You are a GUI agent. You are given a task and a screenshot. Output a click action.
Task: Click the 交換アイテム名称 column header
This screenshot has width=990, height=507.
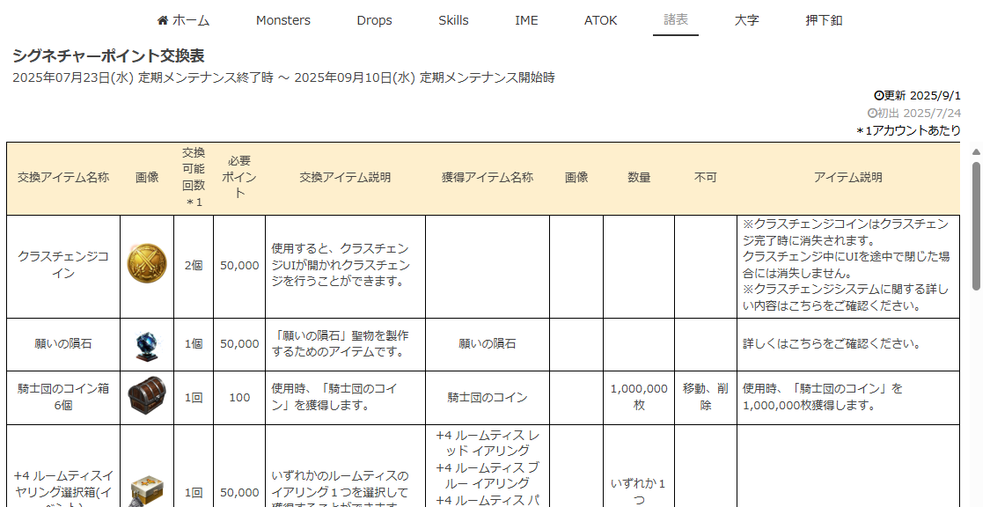coord(63,178)
